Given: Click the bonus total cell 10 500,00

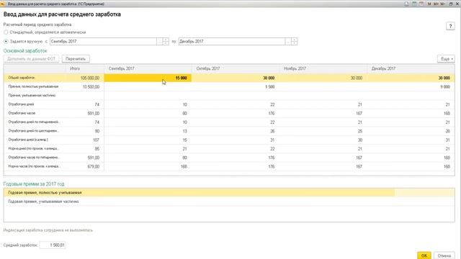Looking at the screenshot, I should click(85, 86).
